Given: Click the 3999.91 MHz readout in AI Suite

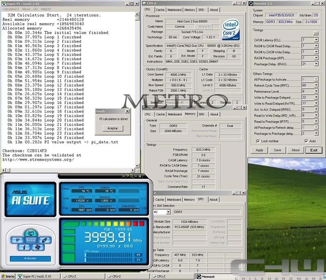Looking at the screenshot, I should (x=113, y=237).
